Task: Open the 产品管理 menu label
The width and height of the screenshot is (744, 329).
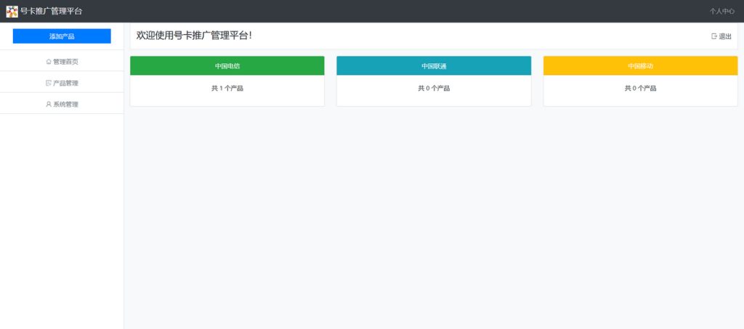Action: [65, 83]
